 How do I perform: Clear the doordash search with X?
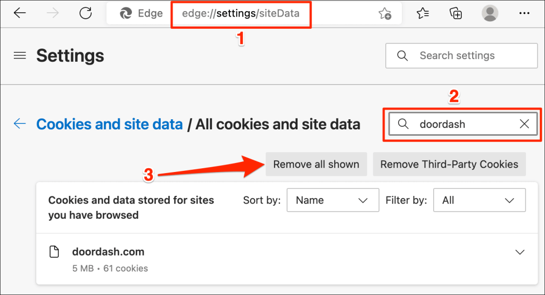click(524, 124)
